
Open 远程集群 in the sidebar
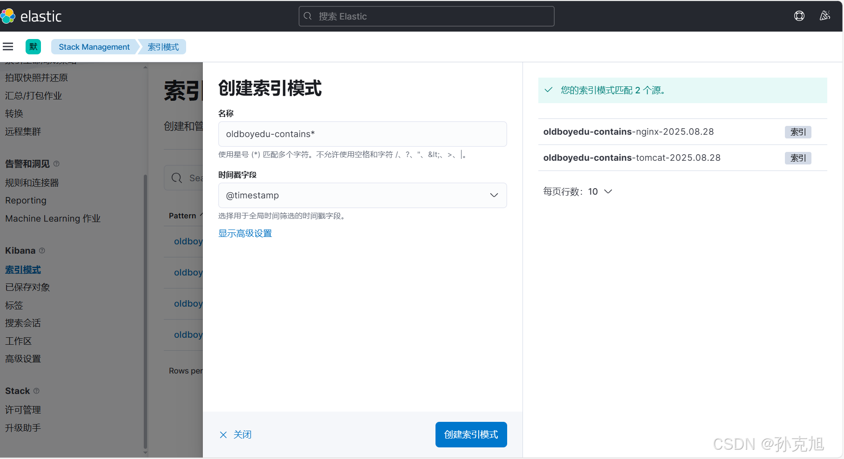(23, 132)
